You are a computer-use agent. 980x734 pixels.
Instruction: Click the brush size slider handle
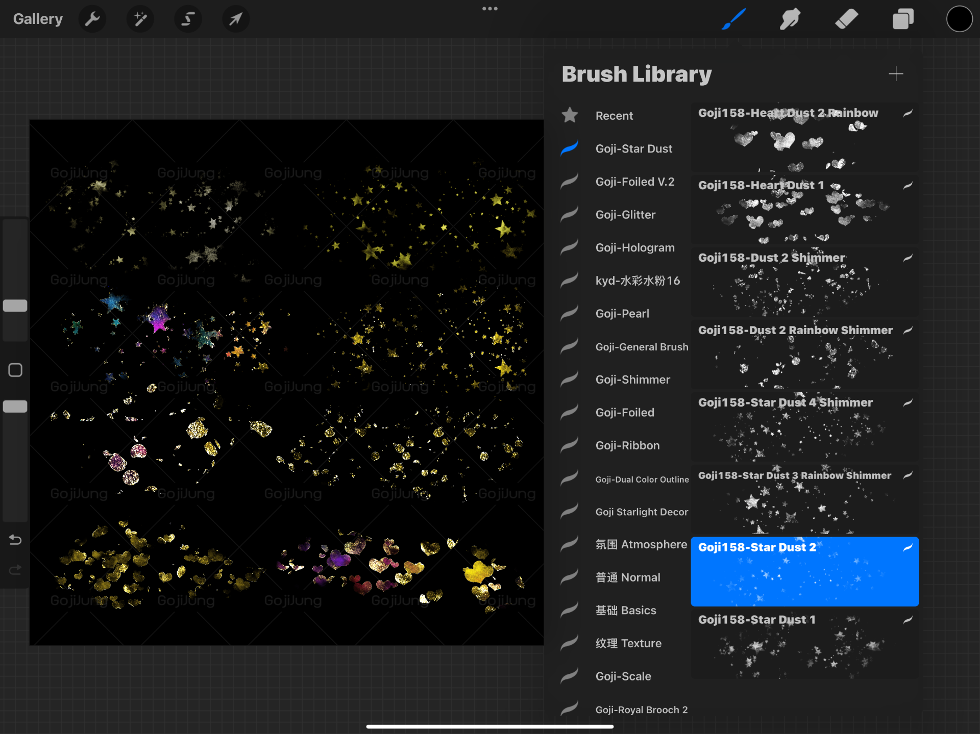point(15,306)
